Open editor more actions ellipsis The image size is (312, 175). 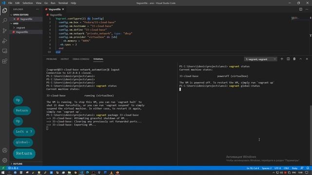(307, 9)
